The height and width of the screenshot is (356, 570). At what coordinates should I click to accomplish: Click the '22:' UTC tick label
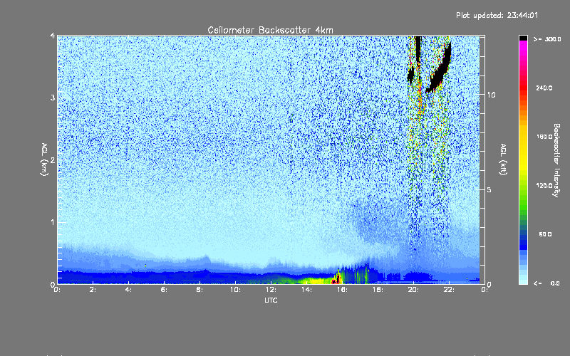450,290
